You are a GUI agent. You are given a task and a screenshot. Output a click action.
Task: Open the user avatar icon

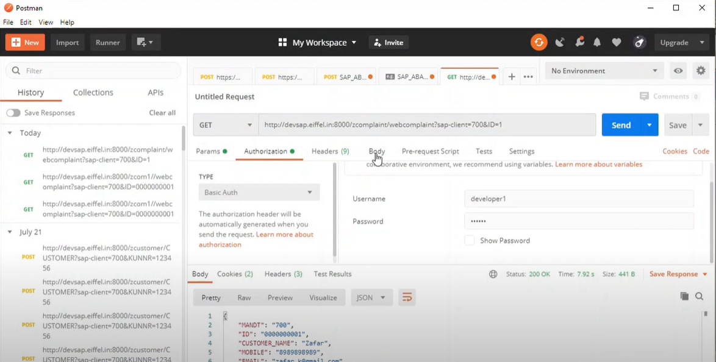[x=640, y=43]
